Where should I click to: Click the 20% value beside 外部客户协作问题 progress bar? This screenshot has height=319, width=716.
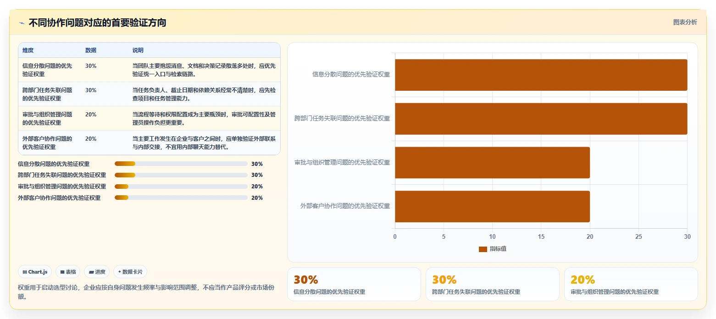(257, 198)
